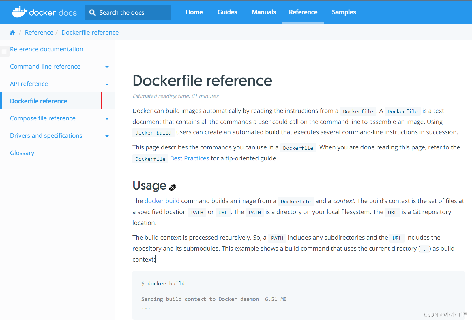This screenshot has width=472, height=320.
Task: Click the docker docs wordmark text
Action: click(53, 13)
